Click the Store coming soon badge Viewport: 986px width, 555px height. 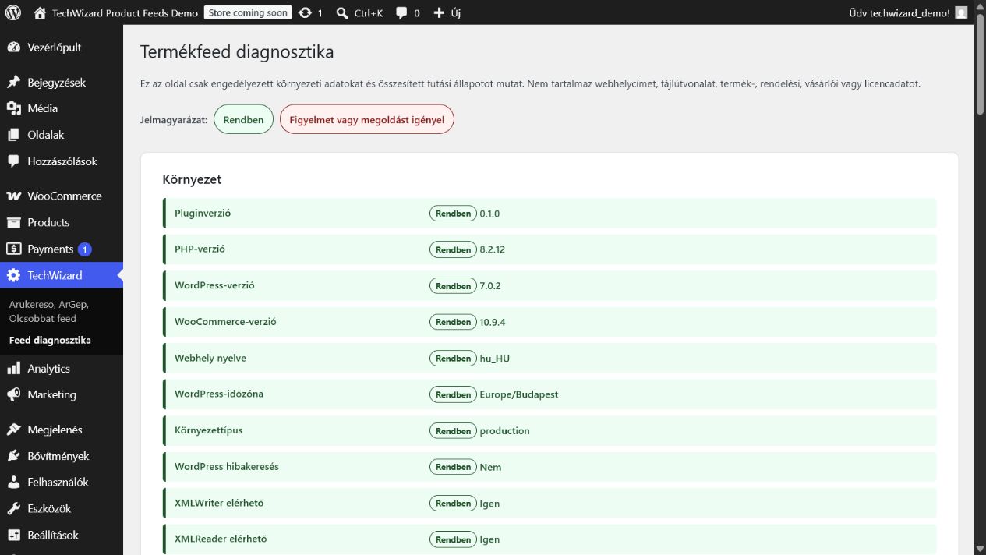[248, 12]
